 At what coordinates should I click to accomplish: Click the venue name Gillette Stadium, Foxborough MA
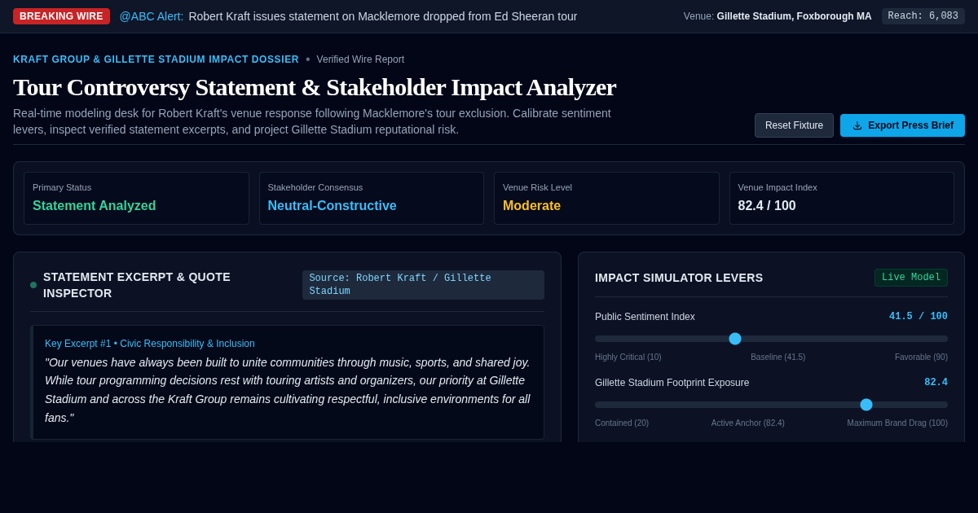point(794,16)
